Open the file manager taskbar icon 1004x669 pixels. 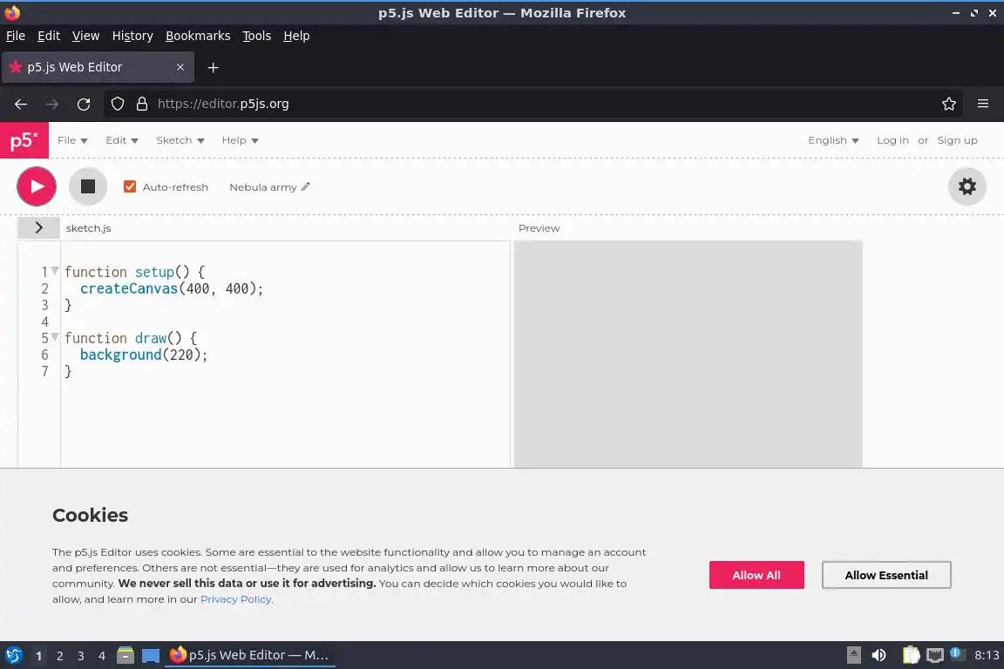pos(125,655)
